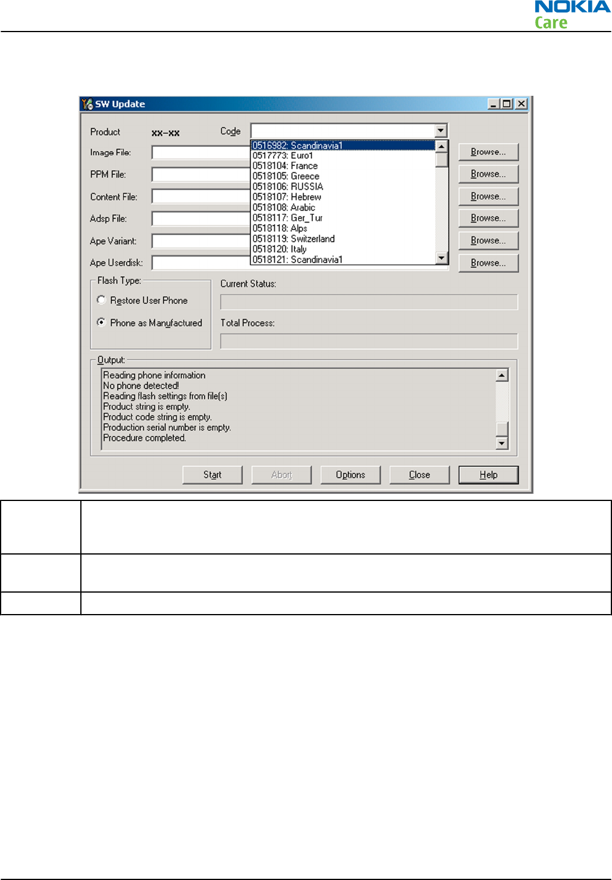Minimize the SW Update window

(x=494, y=104)
